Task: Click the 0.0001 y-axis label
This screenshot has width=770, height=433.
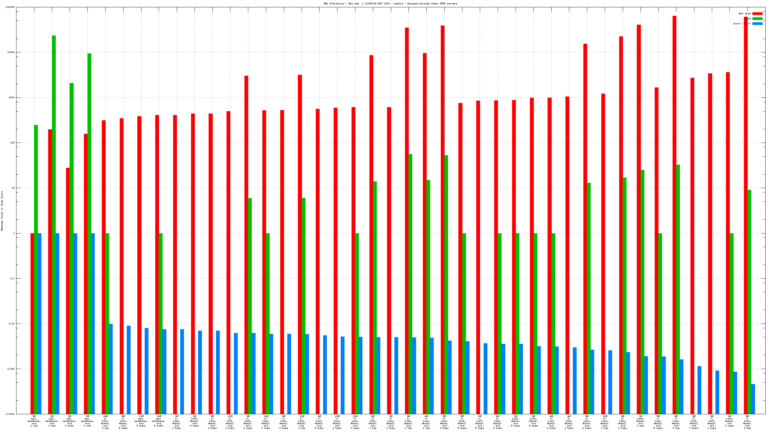Action: pyautogui.click(x=10, y=414)
